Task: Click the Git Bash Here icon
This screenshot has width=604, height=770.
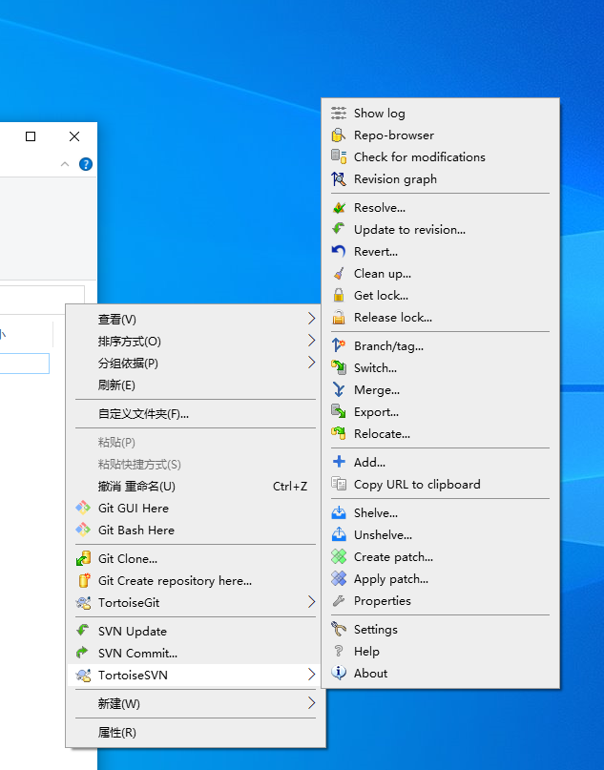Action: (x=83, y=530)
